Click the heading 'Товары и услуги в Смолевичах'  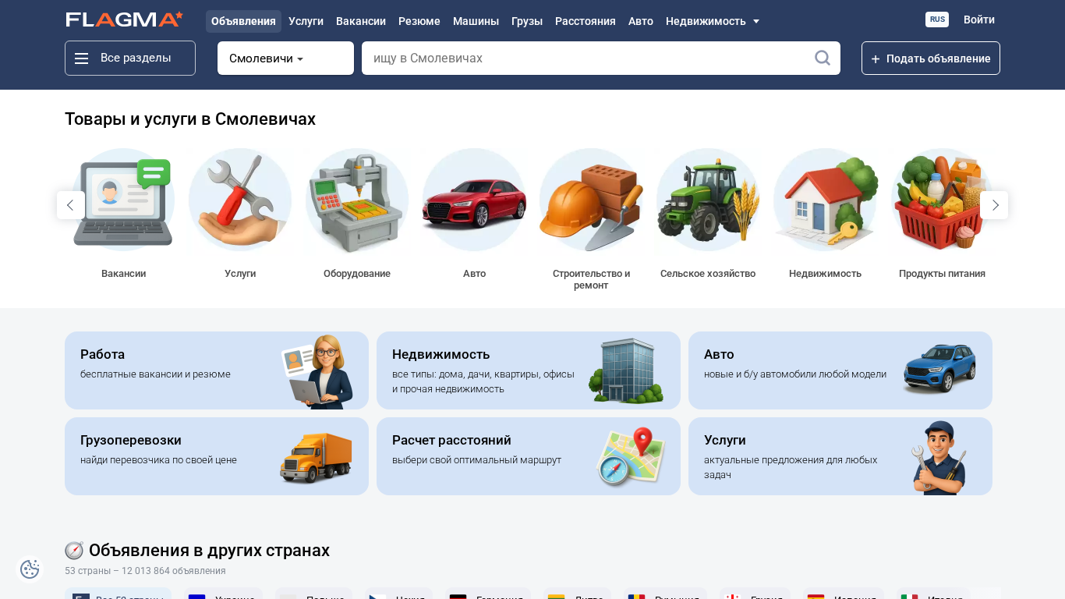pos(190,119)
